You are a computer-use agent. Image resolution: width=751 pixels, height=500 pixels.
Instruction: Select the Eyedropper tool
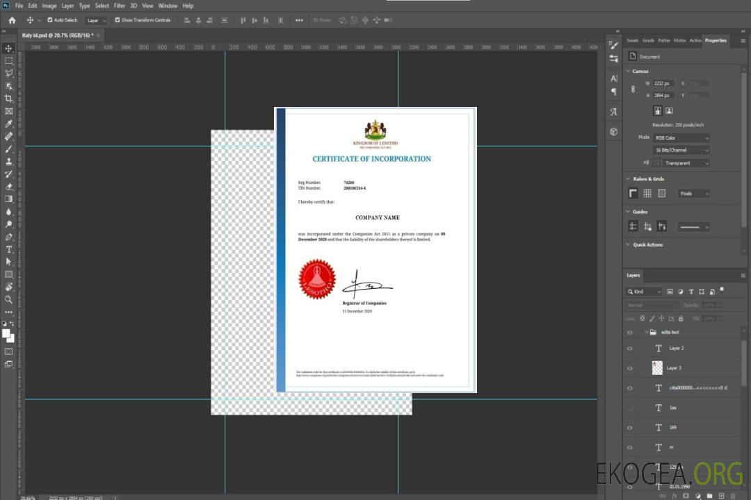pos(9,124)
